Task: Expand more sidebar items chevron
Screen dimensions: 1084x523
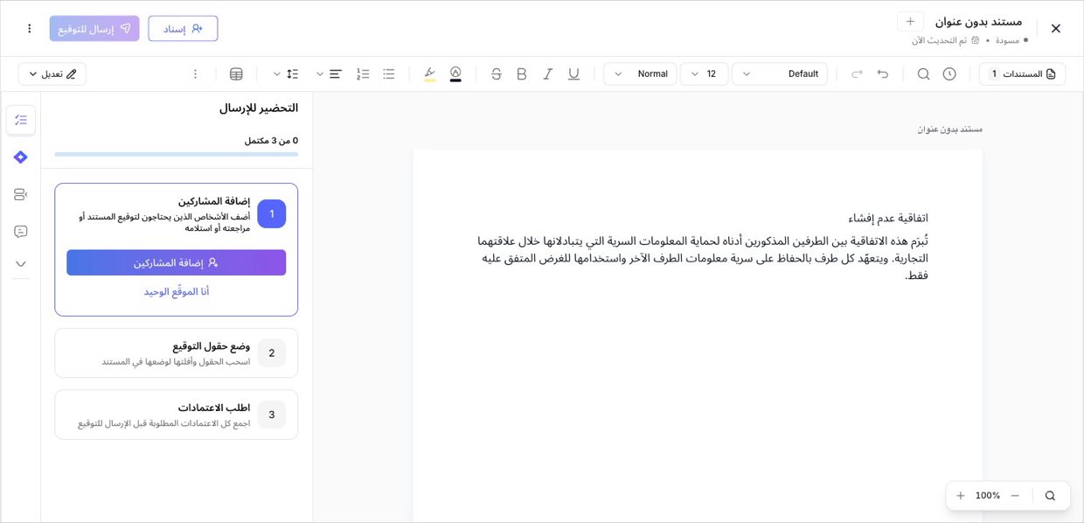Action: [21, 263]
